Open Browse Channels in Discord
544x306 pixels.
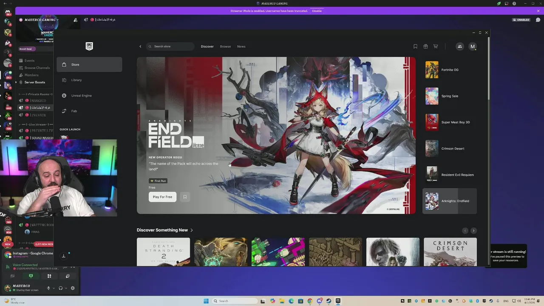(x=35, y=68)
